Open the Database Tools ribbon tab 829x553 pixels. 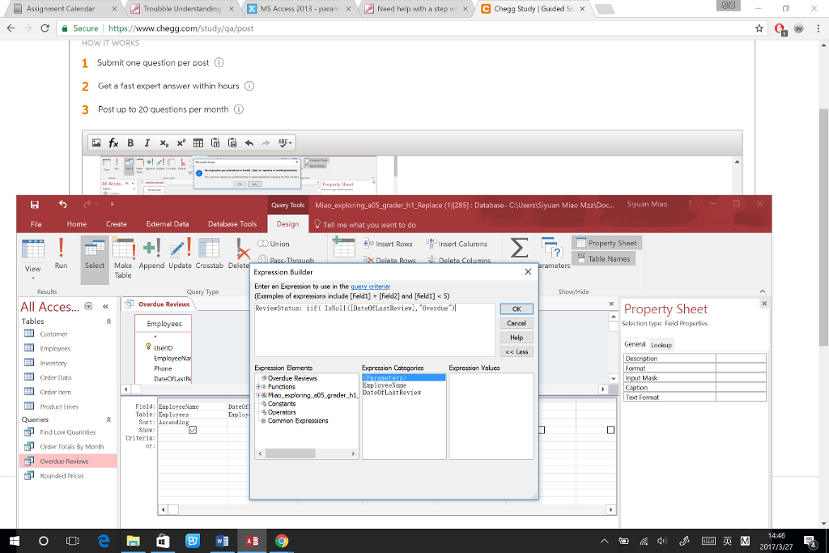click(232, 224)
